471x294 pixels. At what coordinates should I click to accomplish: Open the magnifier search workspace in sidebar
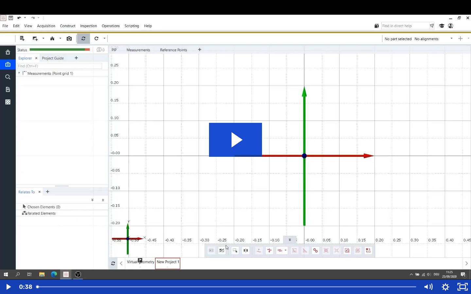(8, 77)
